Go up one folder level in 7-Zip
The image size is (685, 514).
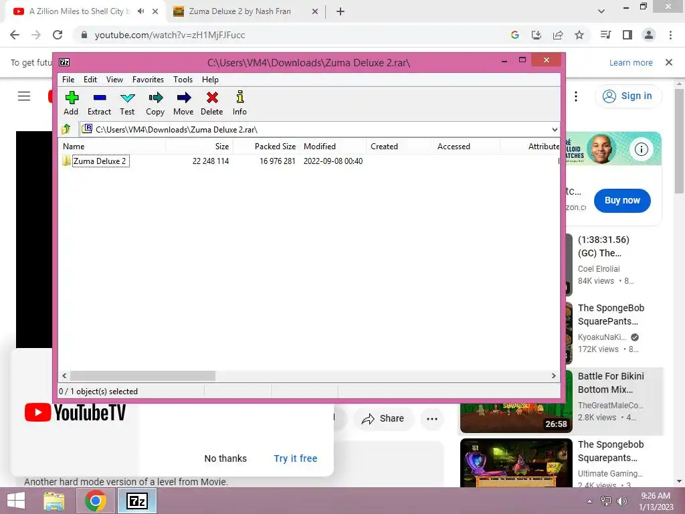[x=66, y=129]
